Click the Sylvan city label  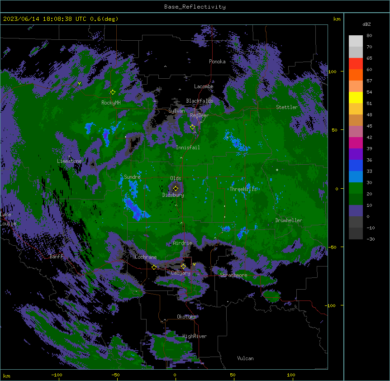pyautogui.click(x=176, y=111)
